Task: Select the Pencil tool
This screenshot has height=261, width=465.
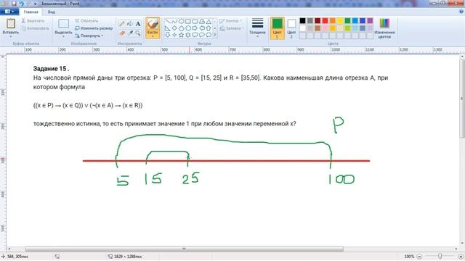Action: (x=122, y=24)
